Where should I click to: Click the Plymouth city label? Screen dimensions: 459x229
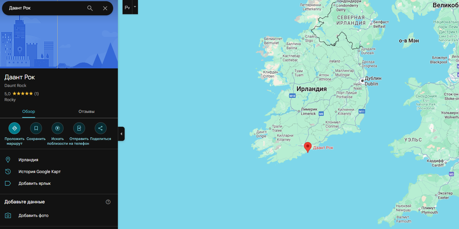pos(429,210)
